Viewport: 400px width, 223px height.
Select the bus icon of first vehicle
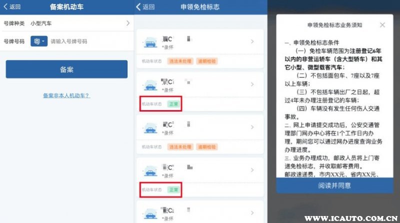coord(150,42)
